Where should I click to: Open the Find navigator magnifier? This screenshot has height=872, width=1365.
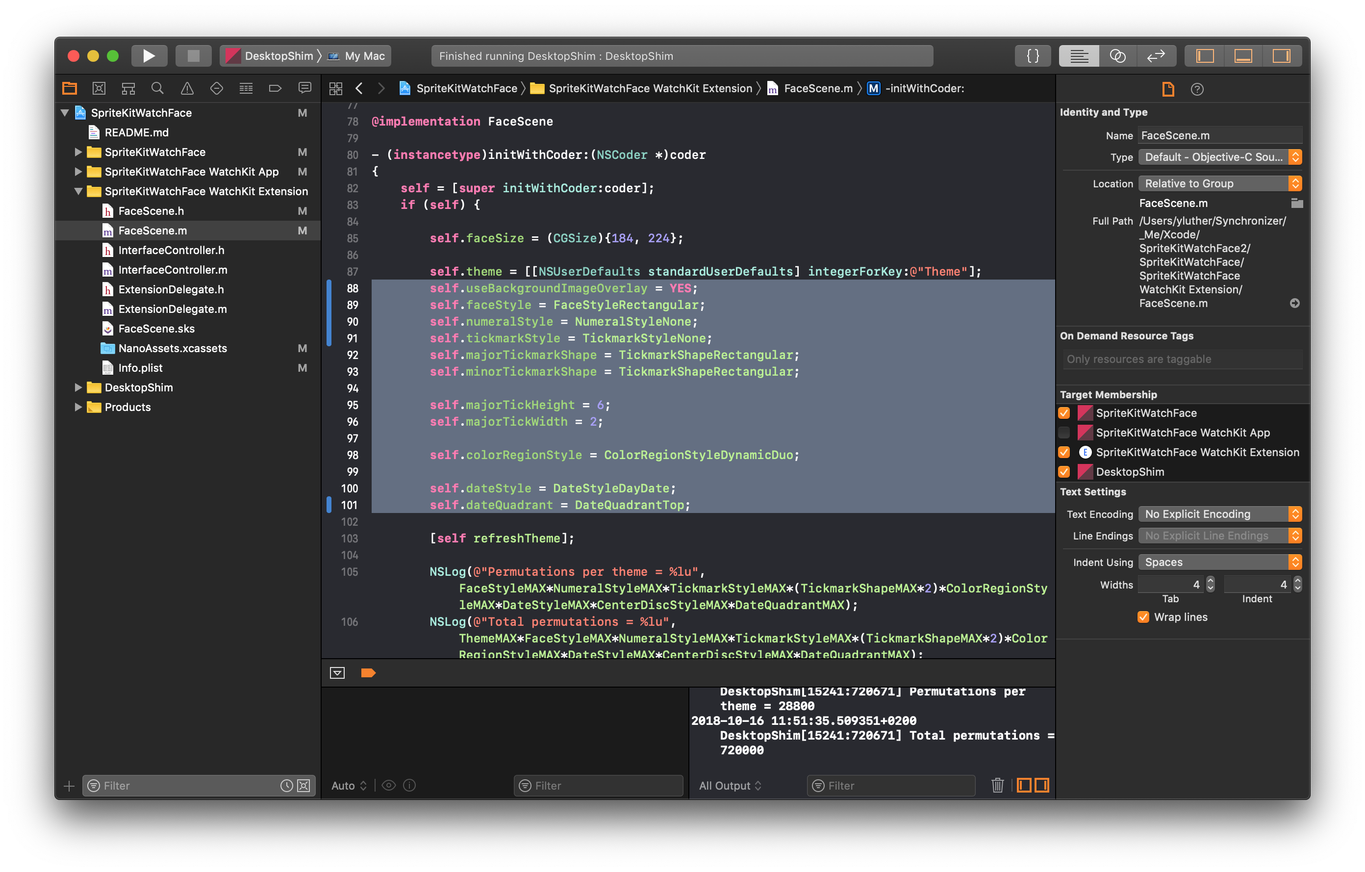[157, 88]
